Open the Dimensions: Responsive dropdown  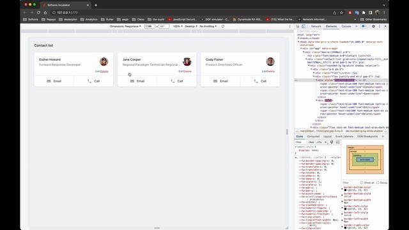125,26
